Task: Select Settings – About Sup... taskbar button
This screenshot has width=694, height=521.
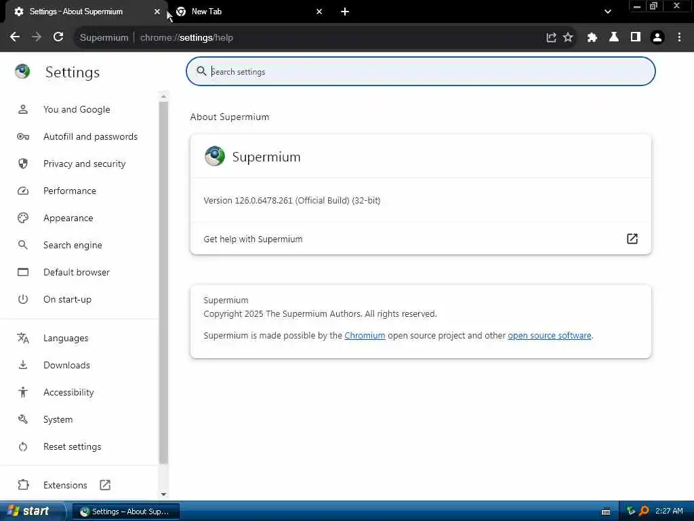Action: (x=125, y=512)
